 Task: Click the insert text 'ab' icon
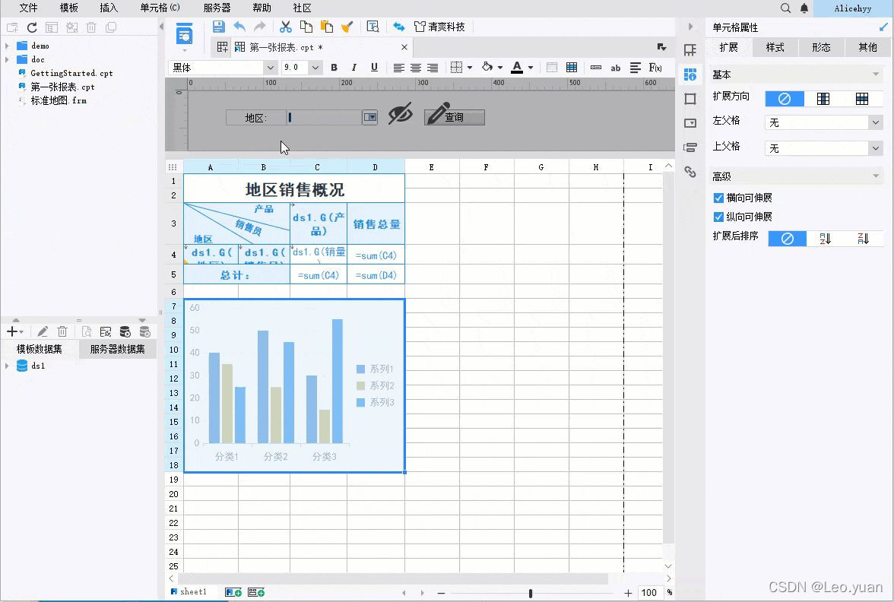click(616, 68)
